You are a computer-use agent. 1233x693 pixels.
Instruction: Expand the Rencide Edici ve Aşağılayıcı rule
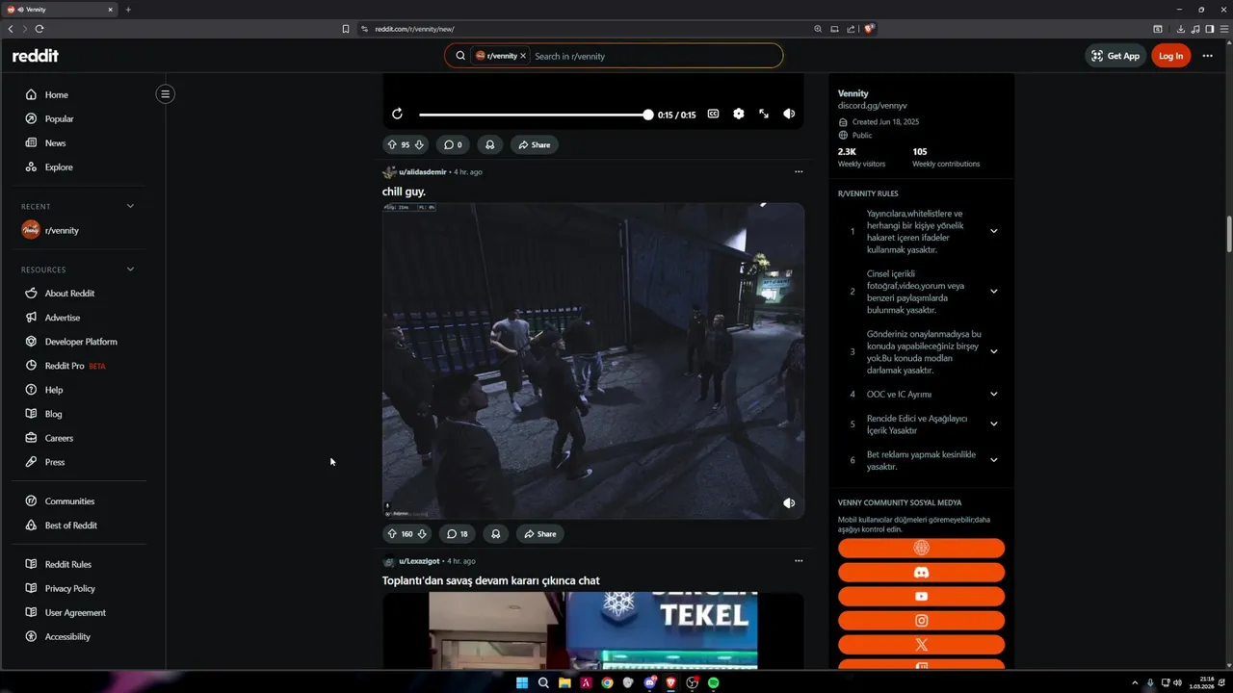(993, 424)
